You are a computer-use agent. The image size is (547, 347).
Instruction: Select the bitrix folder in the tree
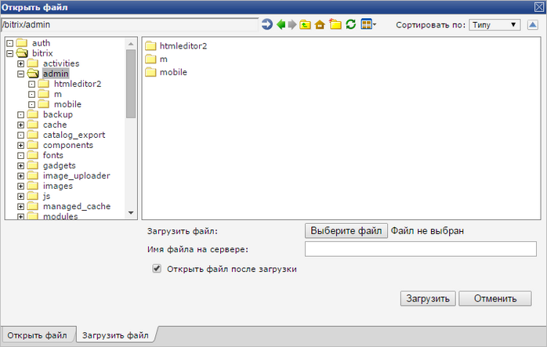coord(42,53)
